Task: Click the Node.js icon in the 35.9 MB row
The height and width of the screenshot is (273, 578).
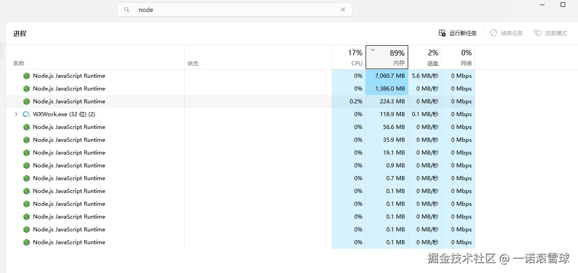Action: coord(27,140)
